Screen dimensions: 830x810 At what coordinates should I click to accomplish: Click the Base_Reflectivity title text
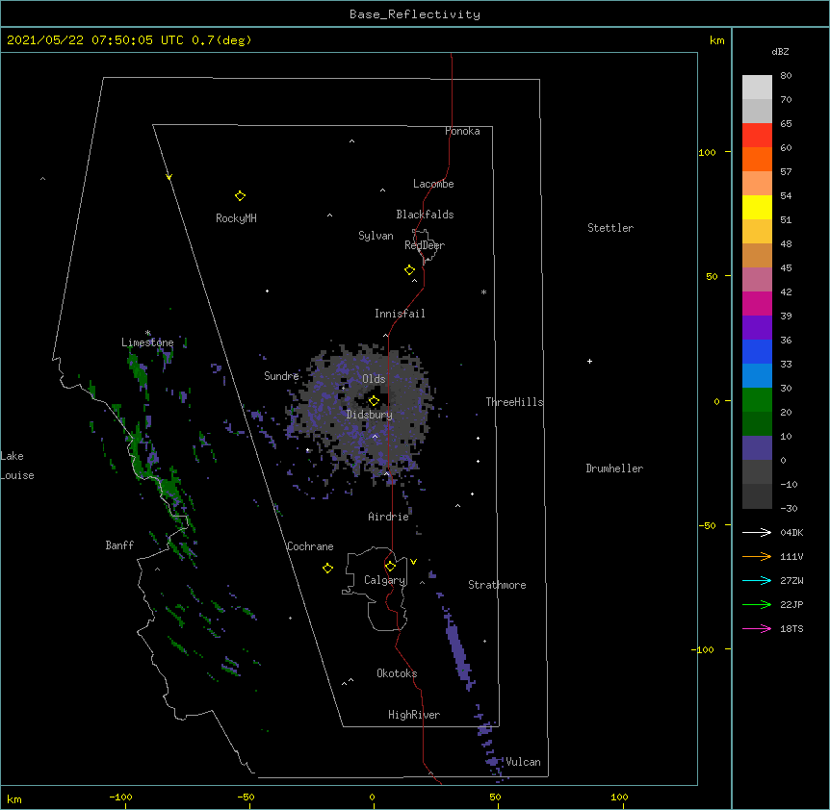pos(415,14)
